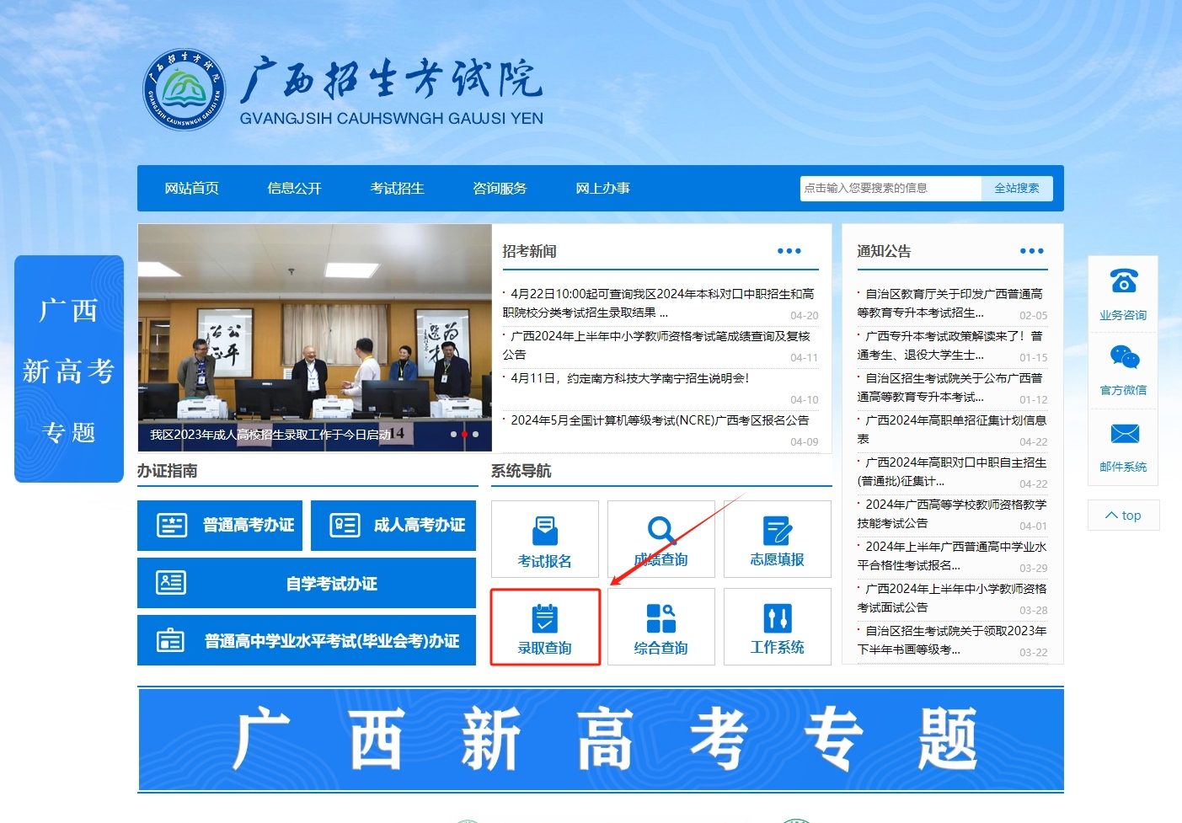
Task: Click the 自学考试办证 button
Action: (x=307, y=583)
